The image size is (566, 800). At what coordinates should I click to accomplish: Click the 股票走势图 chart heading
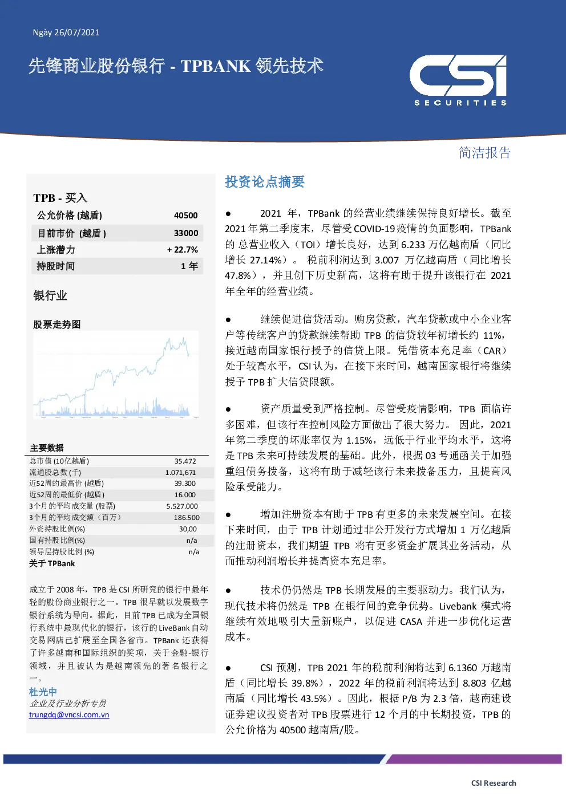click(56, 324)
